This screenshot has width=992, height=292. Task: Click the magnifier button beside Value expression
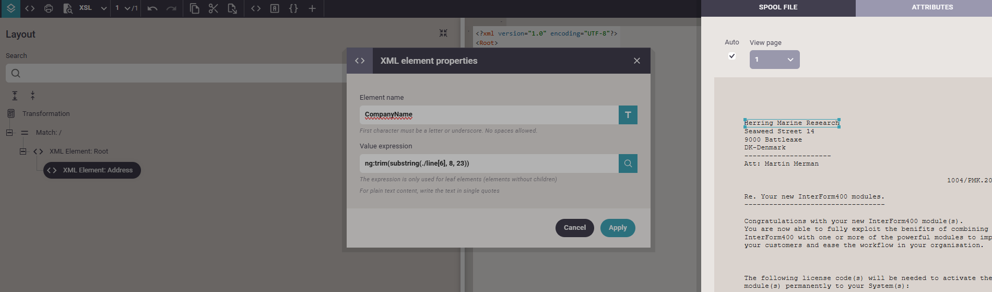tap(628, 163)
